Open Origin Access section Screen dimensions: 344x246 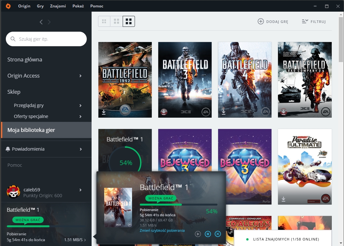coord(24,76)
